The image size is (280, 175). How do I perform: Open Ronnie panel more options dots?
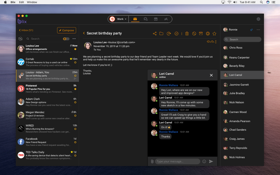258,30
